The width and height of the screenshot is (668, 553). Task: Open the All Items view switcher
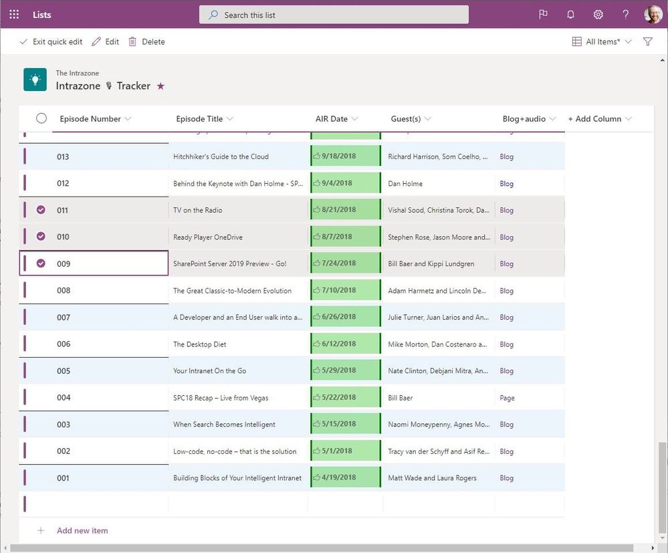[602, 41]
